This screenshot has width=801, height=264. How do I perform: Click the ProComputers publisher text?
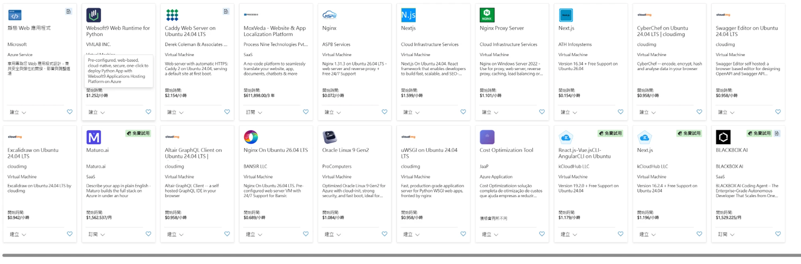coord(336,166)
